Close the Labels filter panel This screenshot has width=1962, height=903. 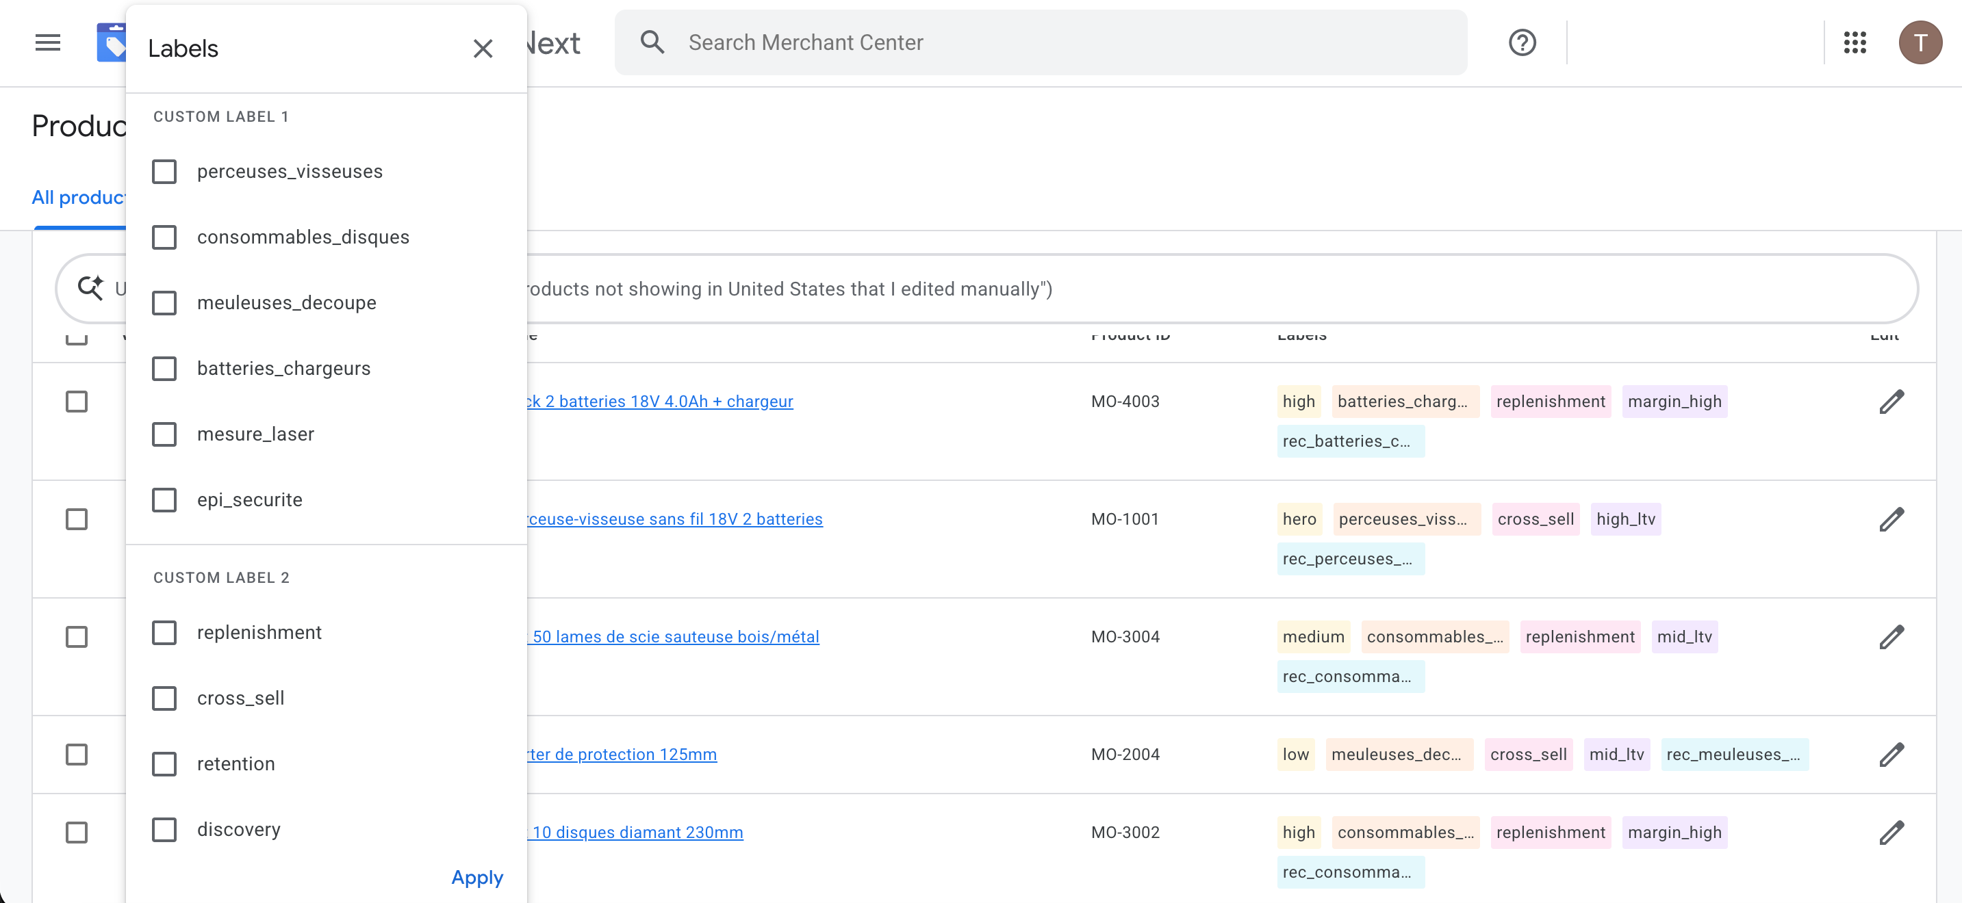coord(483,49)
